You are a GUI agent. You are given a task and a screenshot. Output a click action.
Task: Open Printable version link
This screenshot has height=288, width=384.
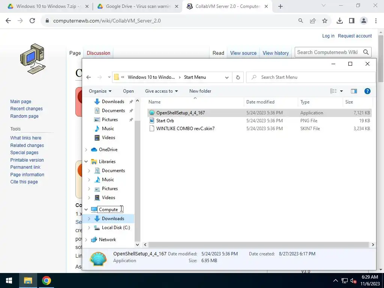coord(27,160)
